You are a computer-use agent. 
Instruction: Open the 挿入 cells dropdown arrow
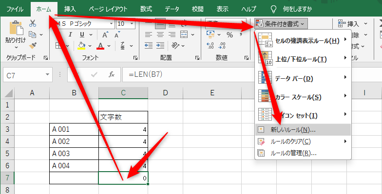click(x=365, y=24)
